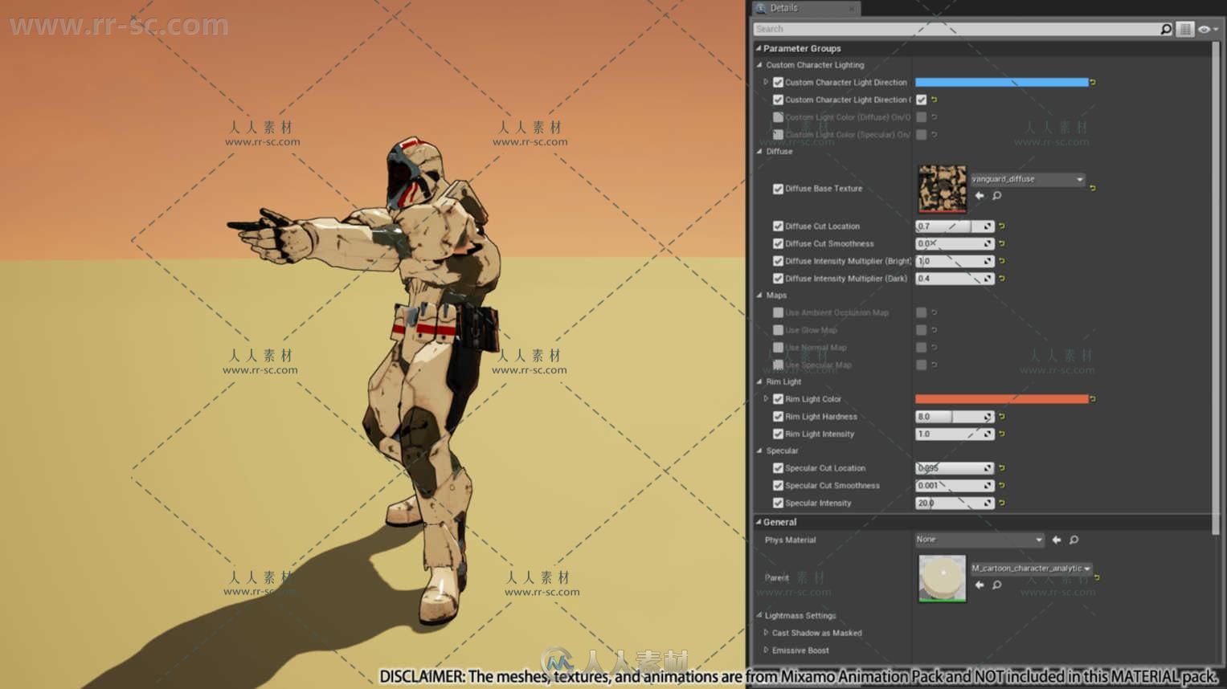Open Phys Material None dropdown
Viewport: 1227px width, 689px height.
pyautogui.click(x=980, y=540)
